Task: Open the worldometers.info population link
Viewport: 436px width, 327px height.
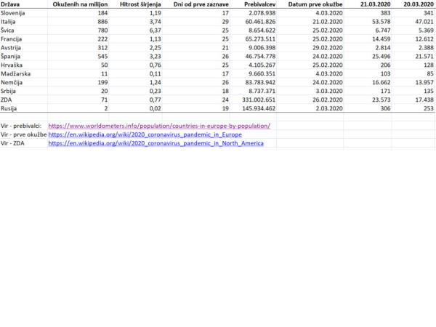Action: coord(159,126)
